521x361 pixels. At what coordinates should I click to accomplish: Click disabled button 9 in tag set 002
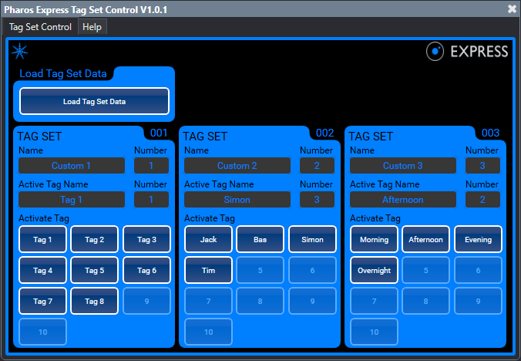pos(312,301)
